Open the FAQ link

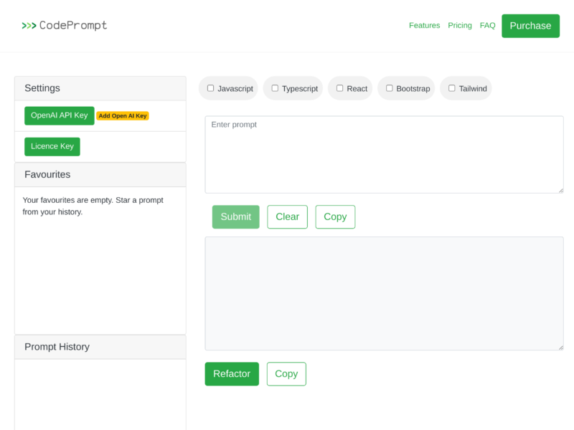487,26
